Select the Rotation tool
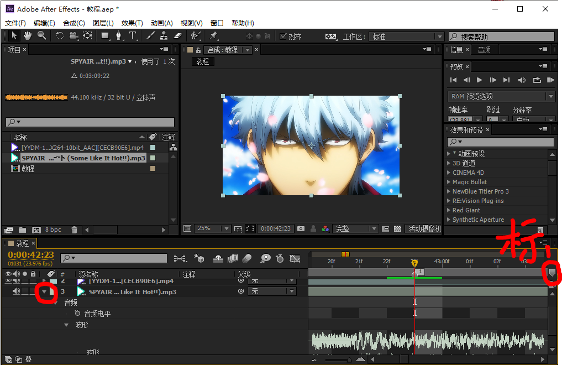562x365 pixels. pos(60,35)
